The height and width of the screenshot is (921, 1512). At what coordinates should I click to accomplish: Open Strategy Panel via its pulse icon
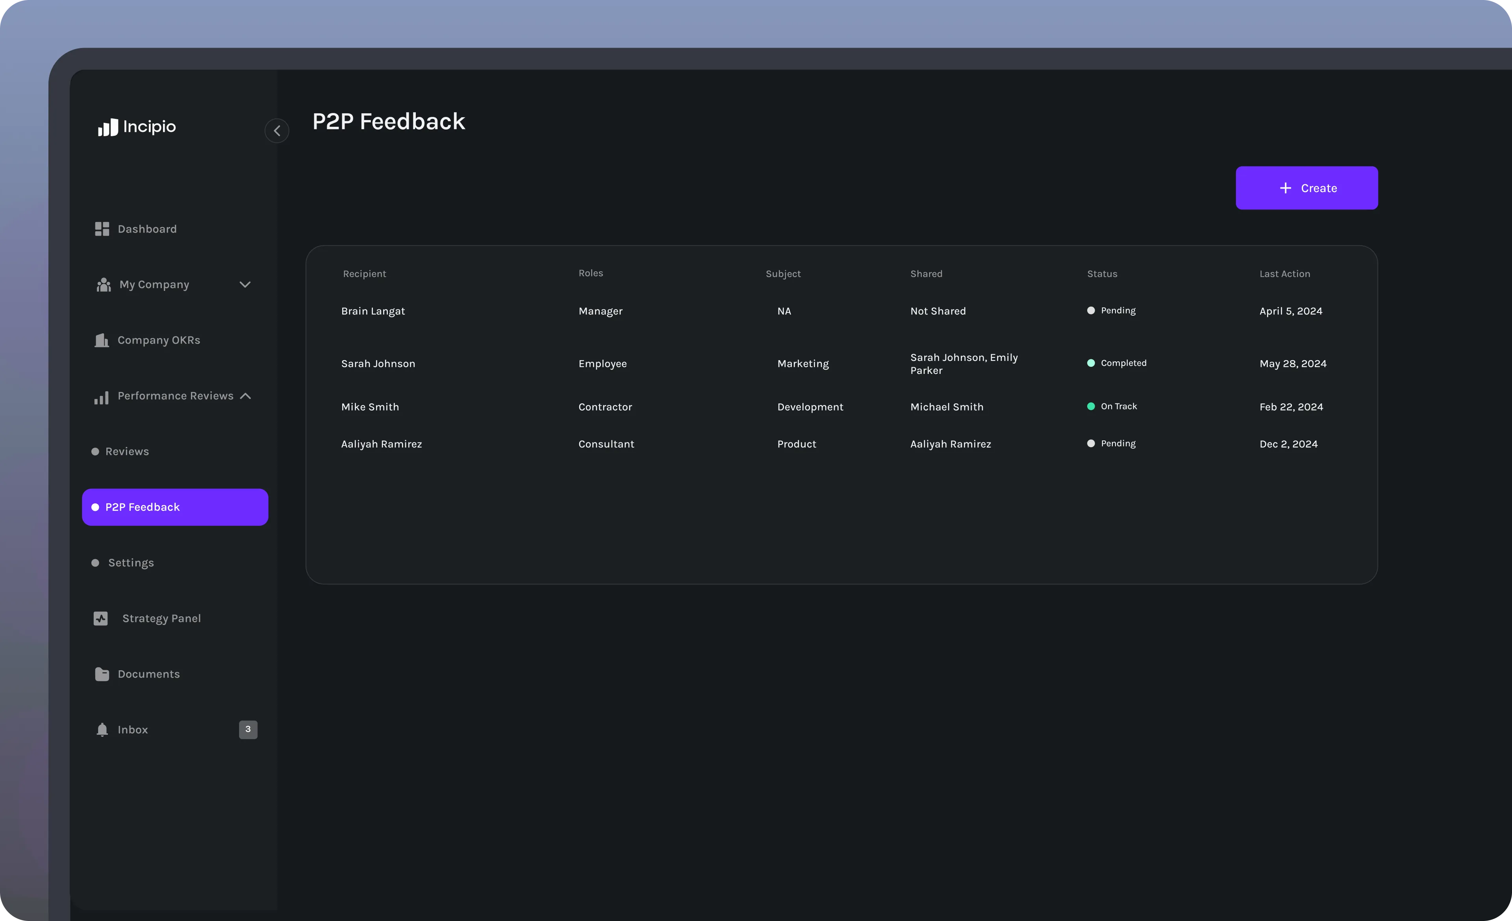click(x=101, y=618)
